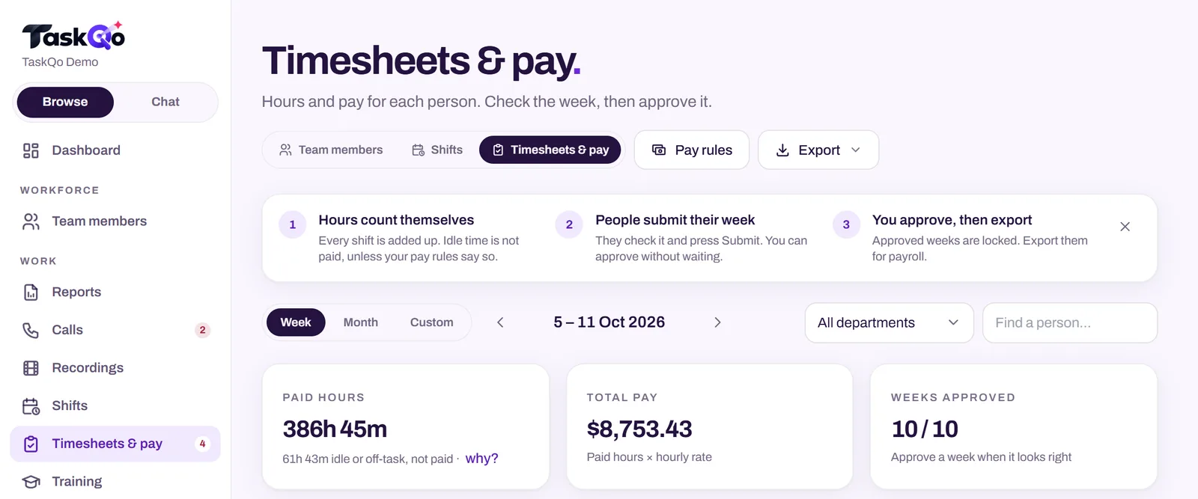The width and height of the screenshot is (1198, 499).
Task: Open the Export dropdown chevron
Action: 856,150
